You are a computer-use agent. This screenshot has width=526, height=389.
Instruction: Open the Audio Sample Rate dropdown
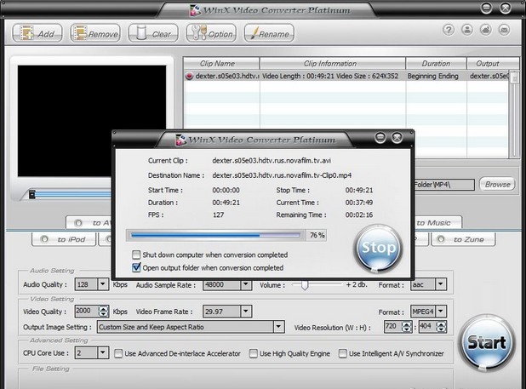click(246, 284)
